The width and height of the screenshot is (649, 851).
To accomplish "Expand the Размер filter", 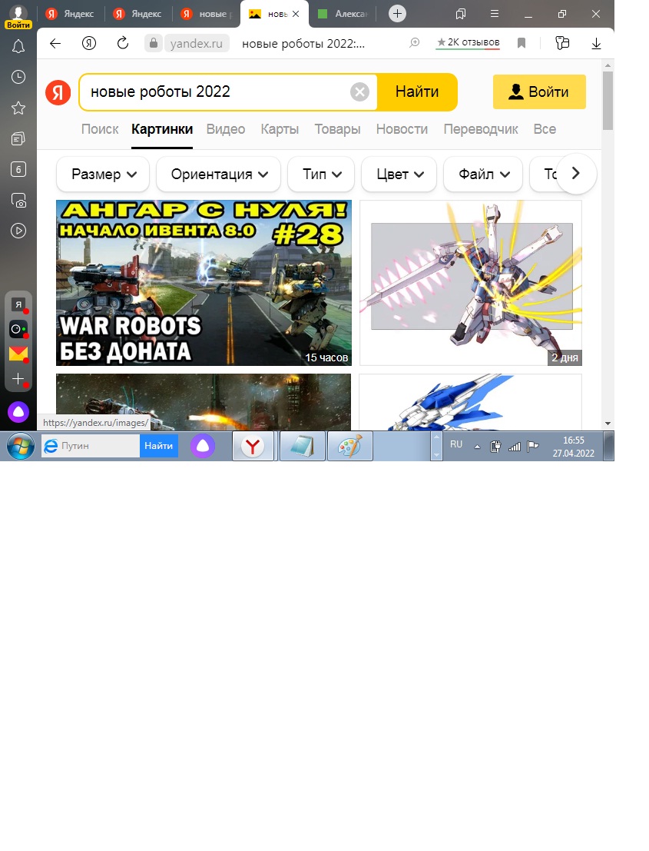I will 103,175.
